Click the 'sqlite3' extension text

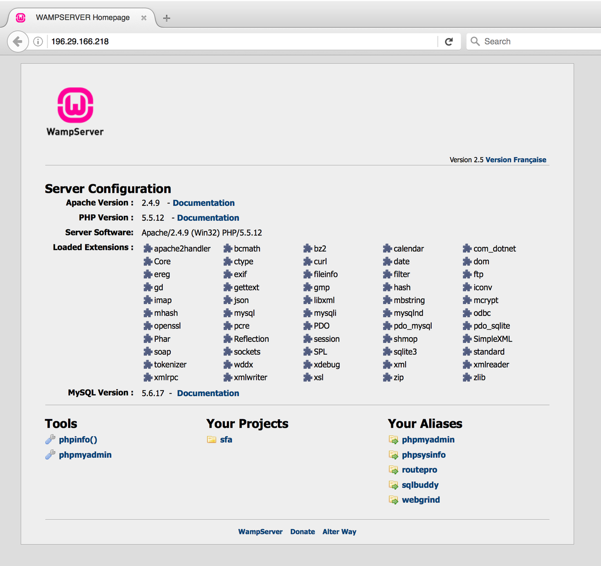click(x=405, y=352)
